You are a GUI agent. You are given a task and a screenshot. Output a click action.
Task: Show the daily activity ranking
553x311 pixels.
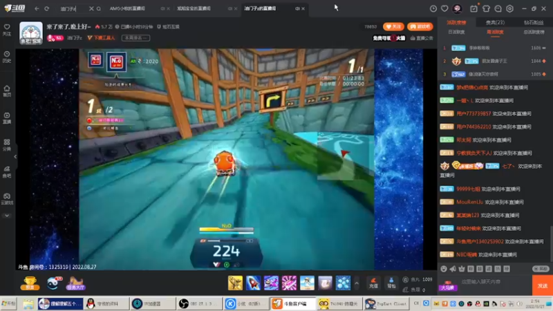(x=456, y=32)
